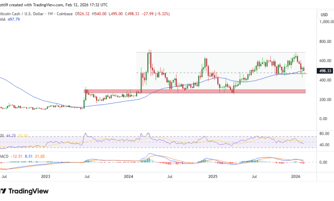Click the current price tag 498.33
This screenshot has height=201, width=334.
point(324,71)
